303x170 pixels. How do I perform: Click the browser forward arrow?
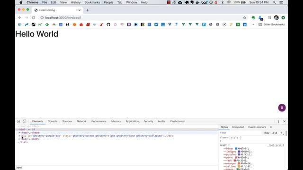[27, 17]
